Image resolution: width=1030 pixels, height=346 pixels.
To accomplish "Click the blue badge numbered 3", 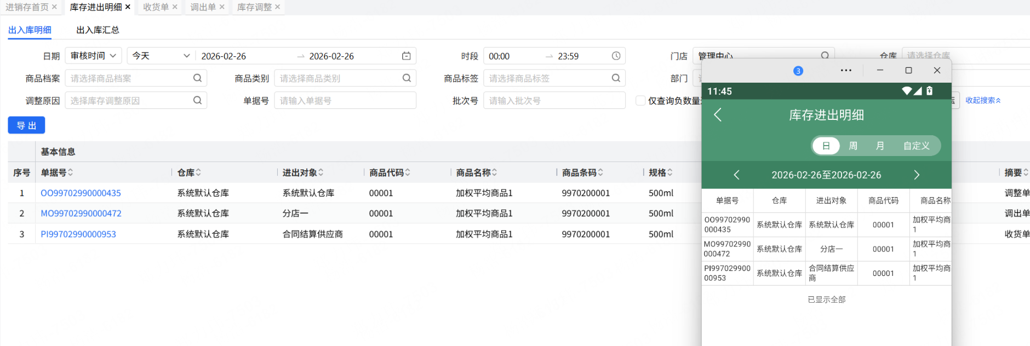I will click(798, 71).
